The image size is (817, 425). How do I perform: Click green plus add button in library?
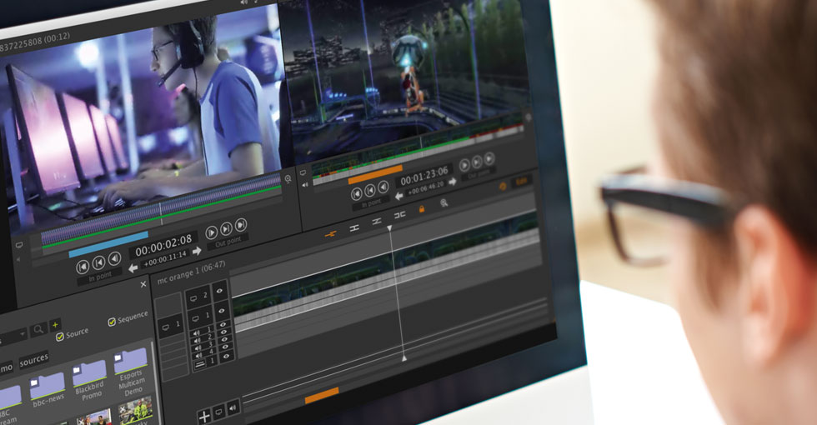click(x=55, y=325)
